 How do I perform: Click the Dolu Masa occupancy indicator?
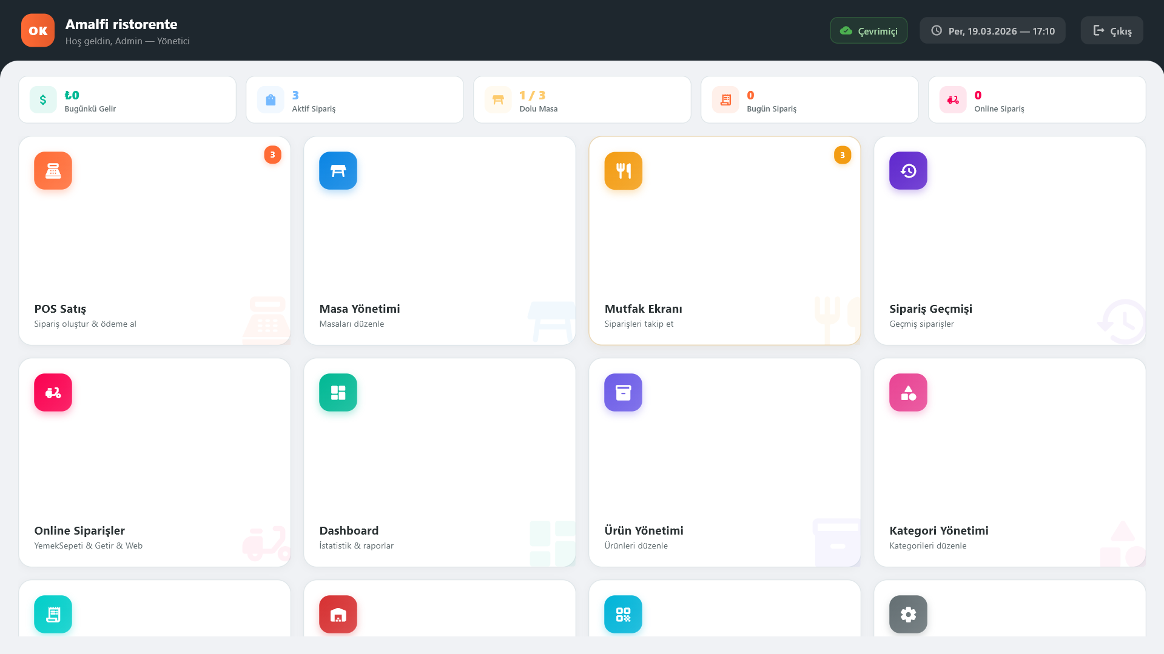pyautogui.click(x=581, y=99)
